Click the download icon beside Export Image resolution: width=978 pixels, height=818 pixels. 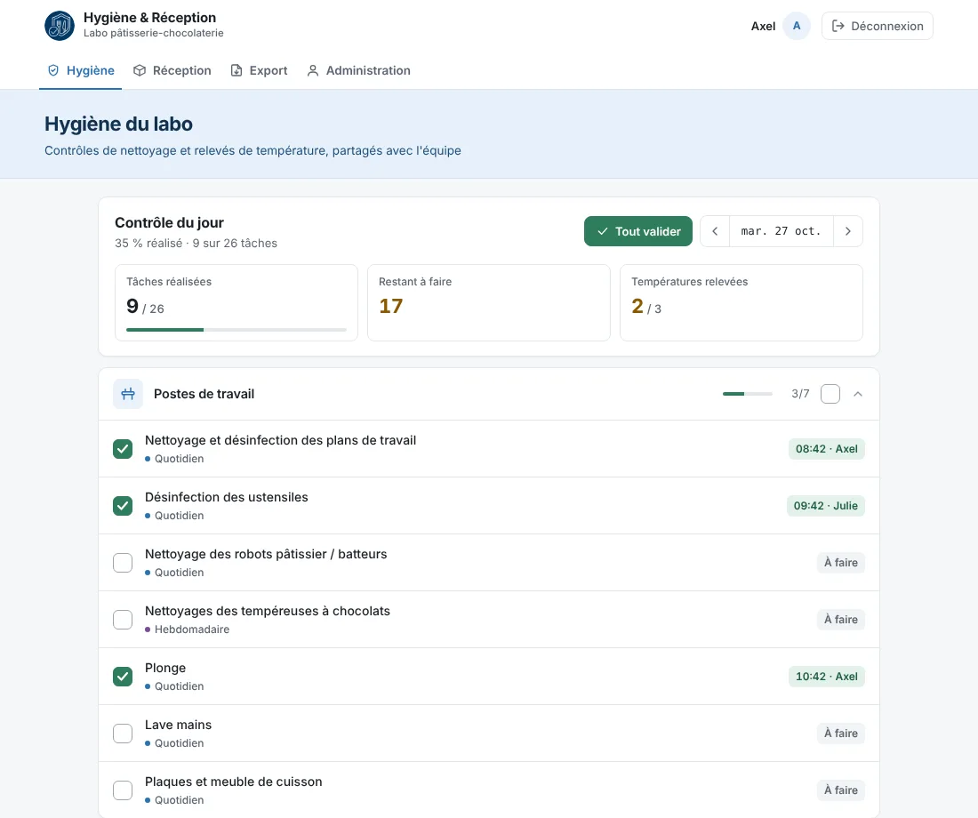(236, 70)
